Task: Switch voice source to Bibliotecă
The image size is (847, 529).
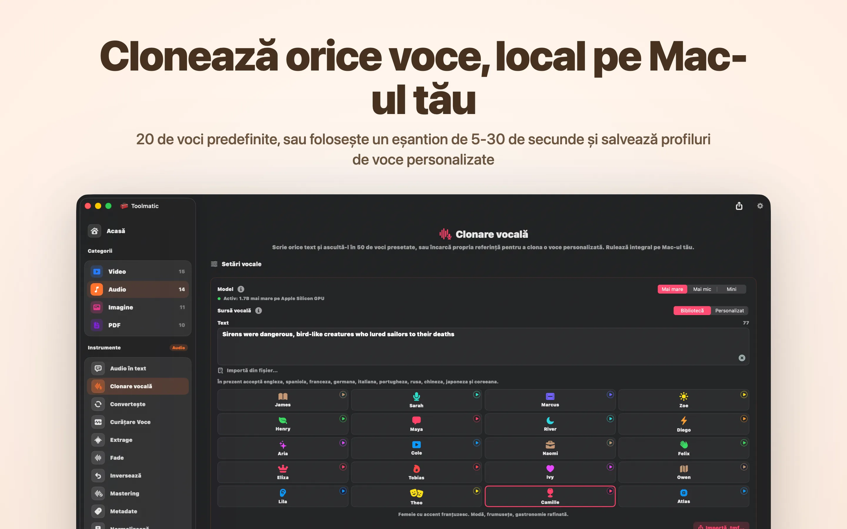Action: click(692, 310)
